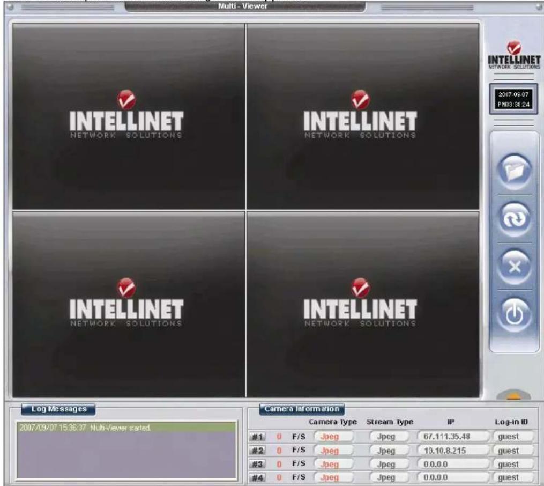Click the 'Stream Type' column header
This screenshot has width=544, height=486.
[390, 422]
